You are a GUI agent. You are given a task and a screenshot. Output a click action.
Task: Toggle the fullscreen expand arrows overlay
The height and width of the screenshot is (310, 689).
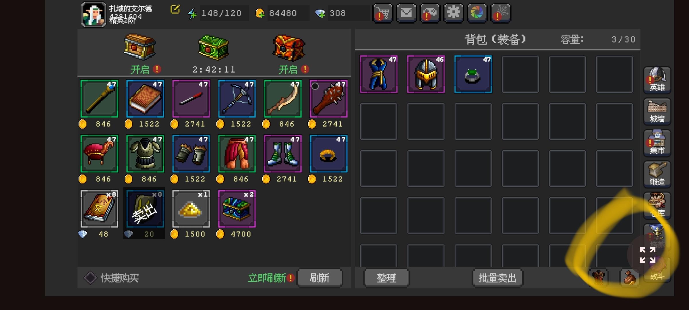[x=648, y=255]
